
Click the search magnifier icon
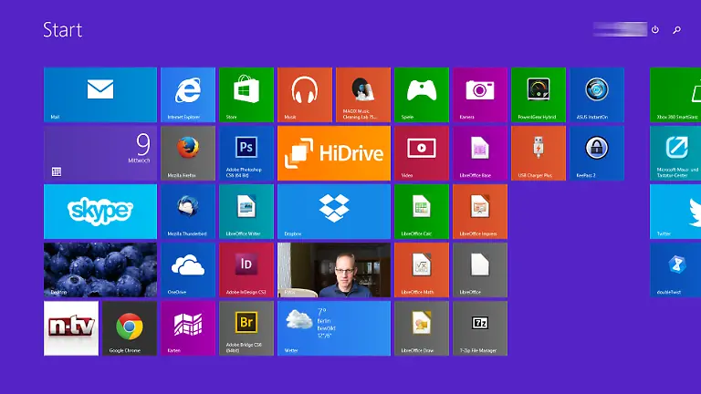click(x=677, y=30)
